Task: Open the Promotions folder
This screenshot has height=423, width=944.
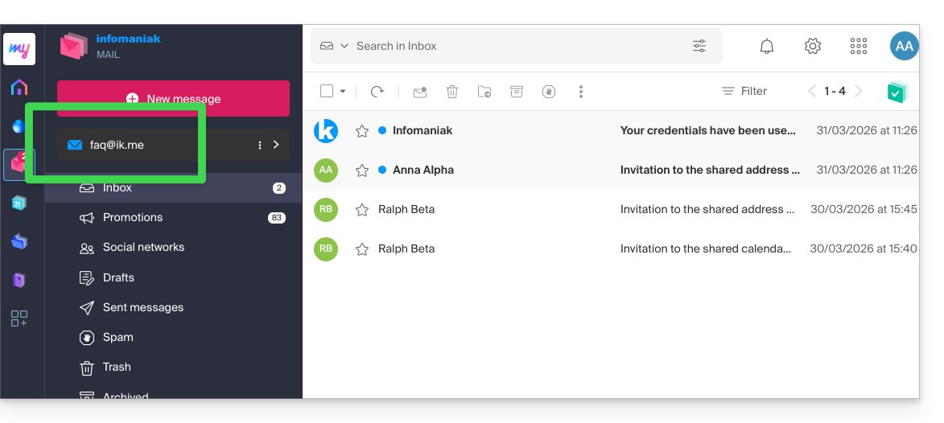Action: (x=133, y=217)
